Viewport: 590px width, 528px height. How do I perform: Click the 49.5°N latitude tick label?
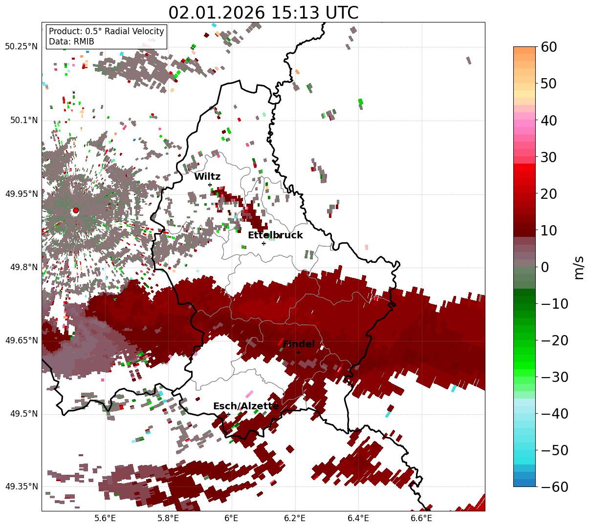pyautogui.click(x=23, y=414)
